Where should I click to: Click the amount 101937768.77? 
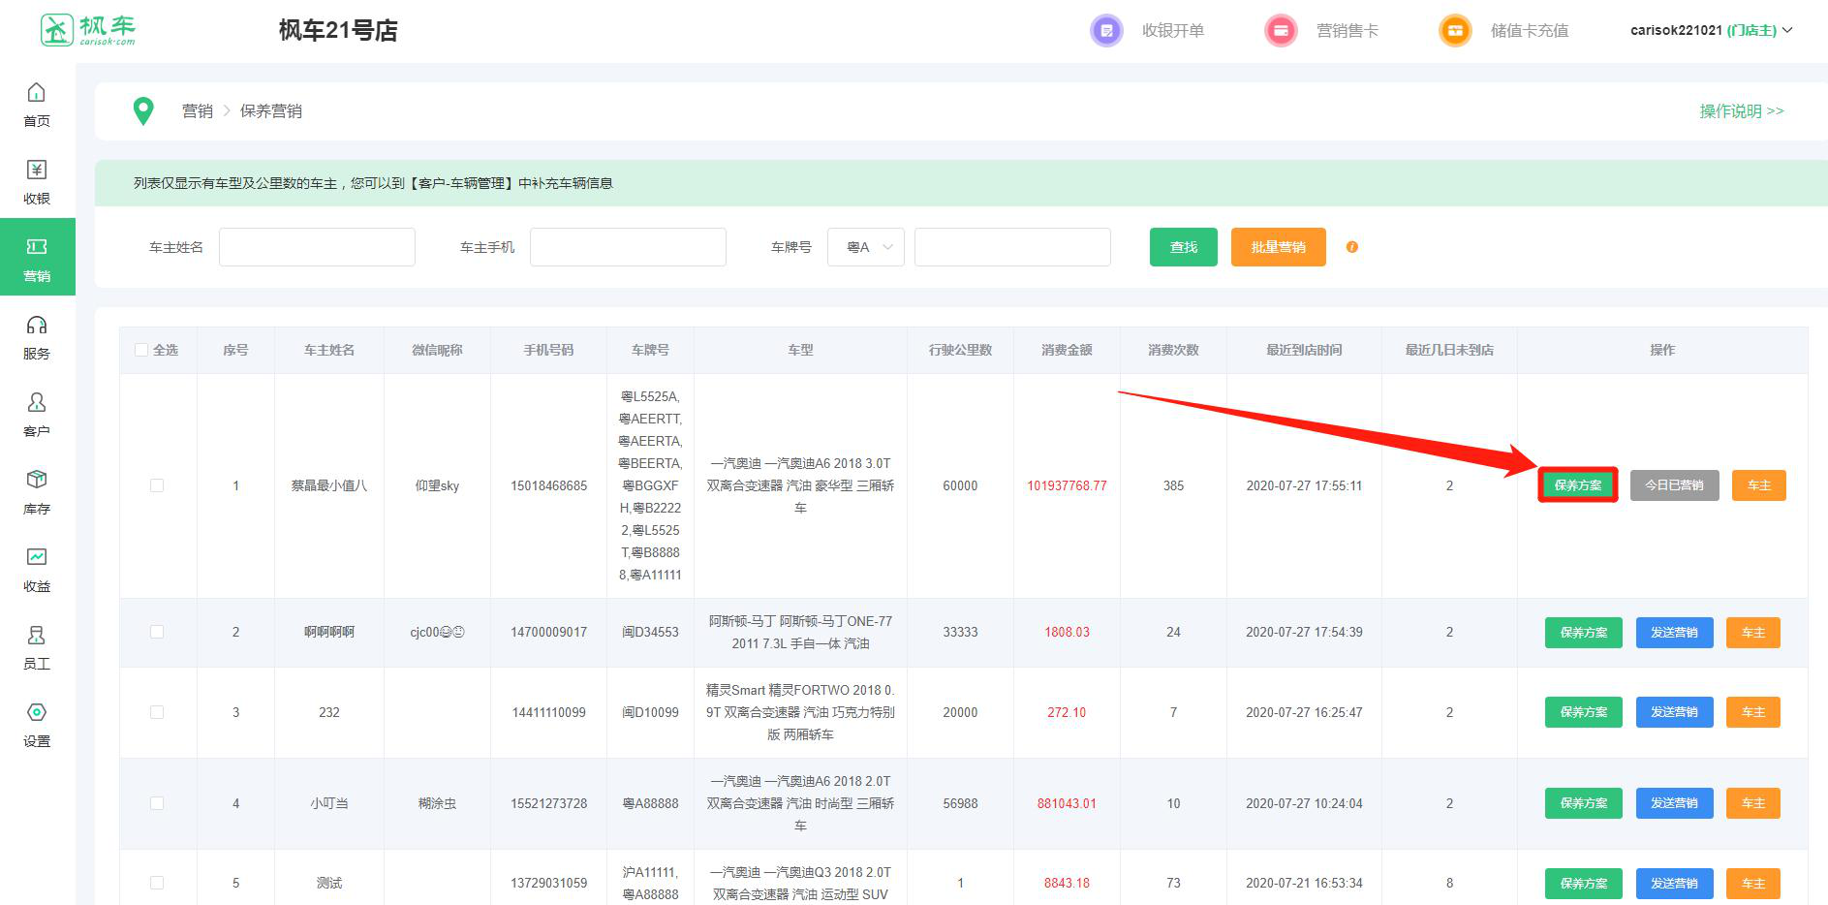[x=1067, y=485]
